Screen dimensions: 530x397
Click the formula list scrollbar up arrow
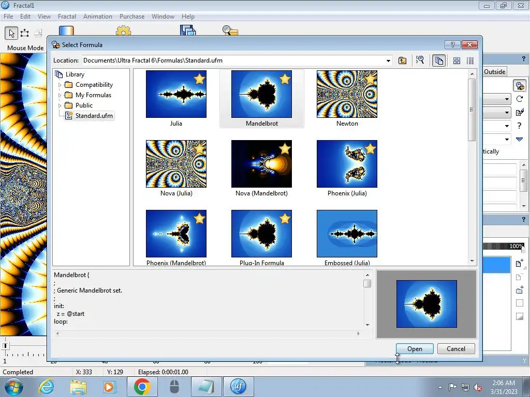[x=472, y=73]
